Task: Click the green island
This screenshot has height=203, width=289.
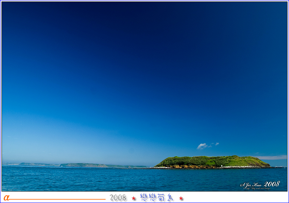Action: click(211, 161)
